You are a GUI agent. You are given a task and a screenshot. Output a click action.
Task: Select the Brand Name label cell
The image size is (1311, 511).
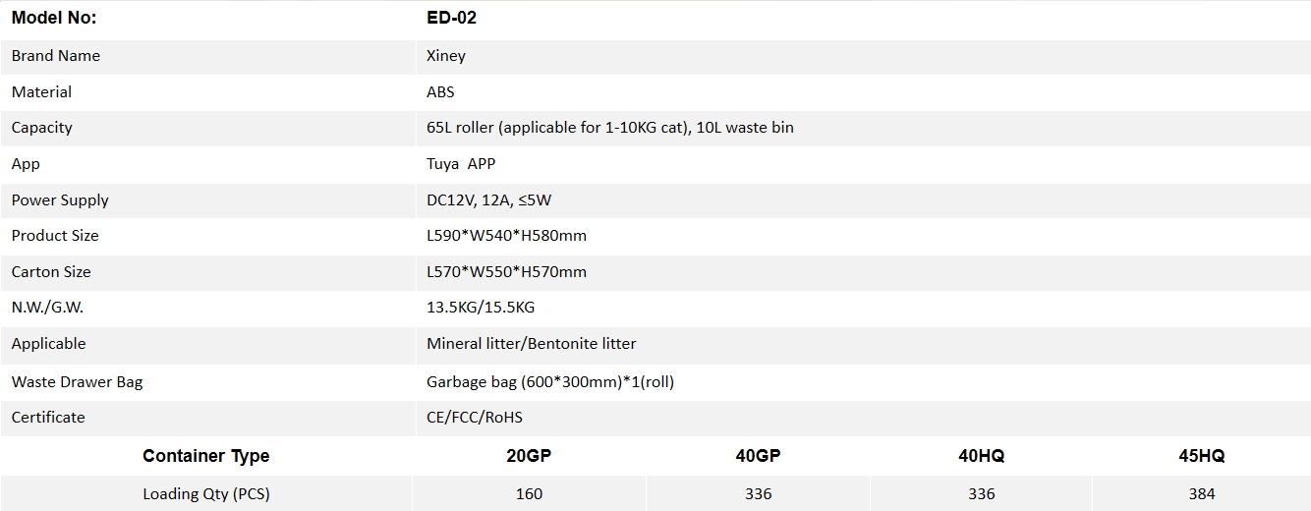coord(56,56)
